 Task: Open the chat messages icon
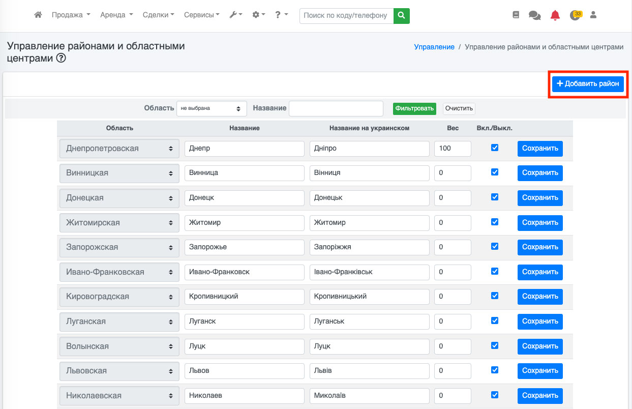[x=534, y=15]
